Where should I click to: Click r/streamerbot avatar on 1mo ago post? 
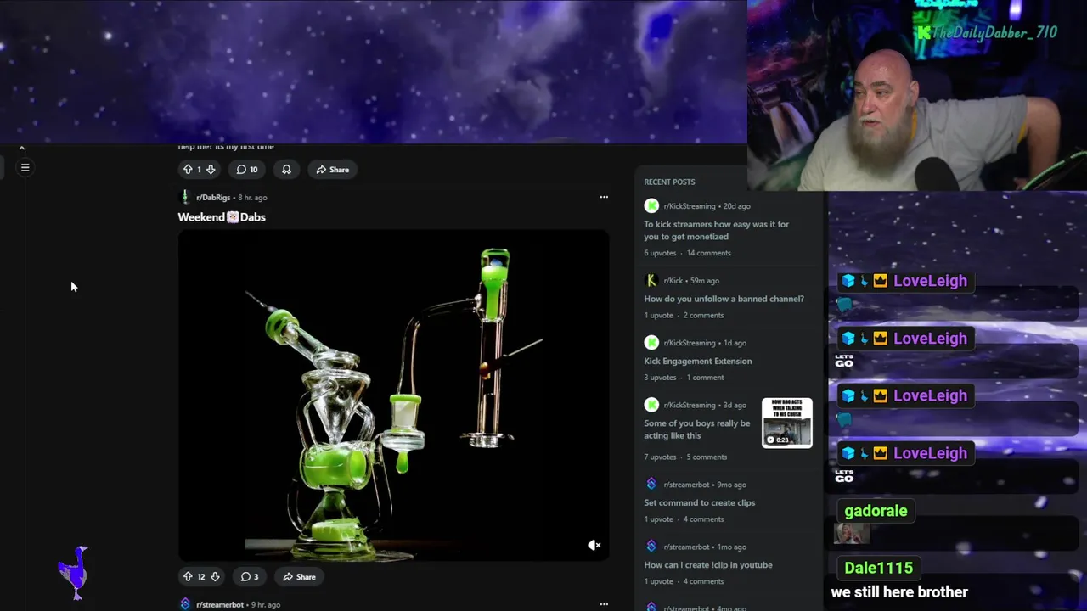[x=651, y=547]
